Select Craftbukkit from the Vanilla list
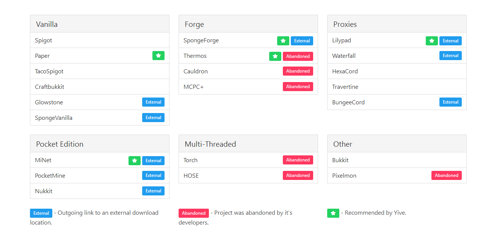494x234 pixels. 50,87
